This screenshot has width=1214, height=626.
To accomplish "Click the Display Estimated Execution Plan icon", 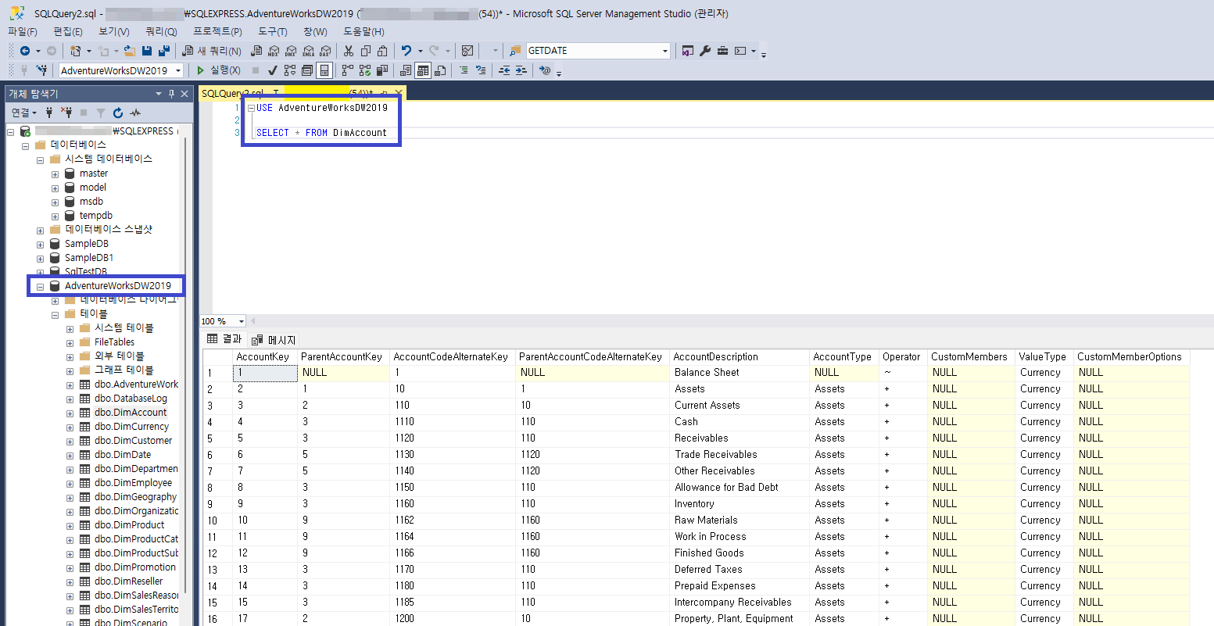I will point(290,70).
